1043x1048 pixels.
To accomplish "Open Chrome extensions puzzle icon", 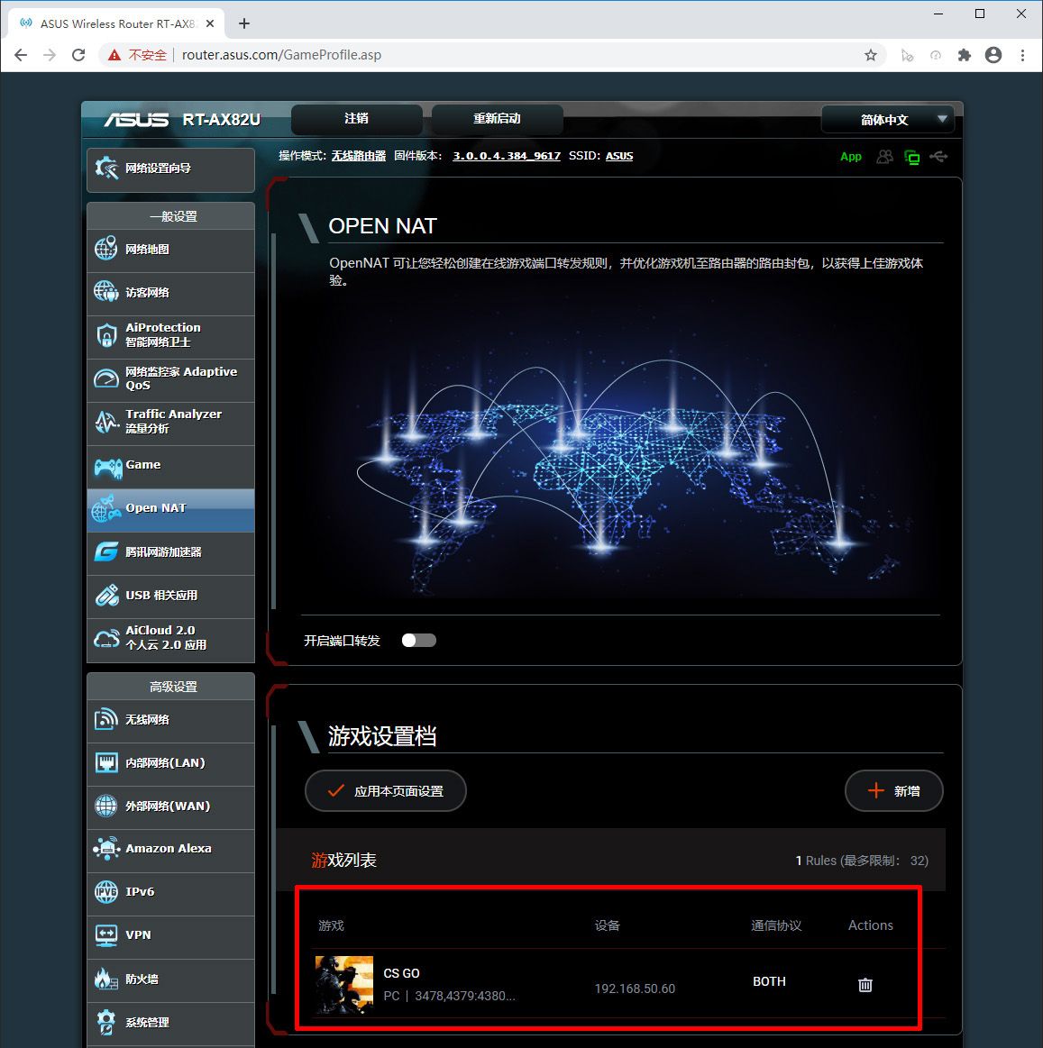I will (x=964, y=55).
